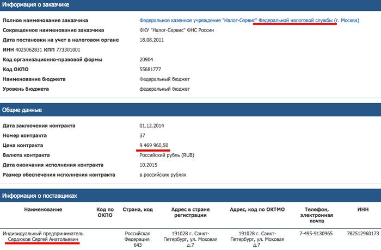Click supplier ИНН 782512960173
Viewport: 381px width, 250px height.
363,234
